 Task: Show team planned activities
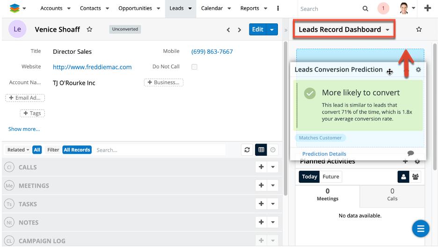(x=416, y=177)
